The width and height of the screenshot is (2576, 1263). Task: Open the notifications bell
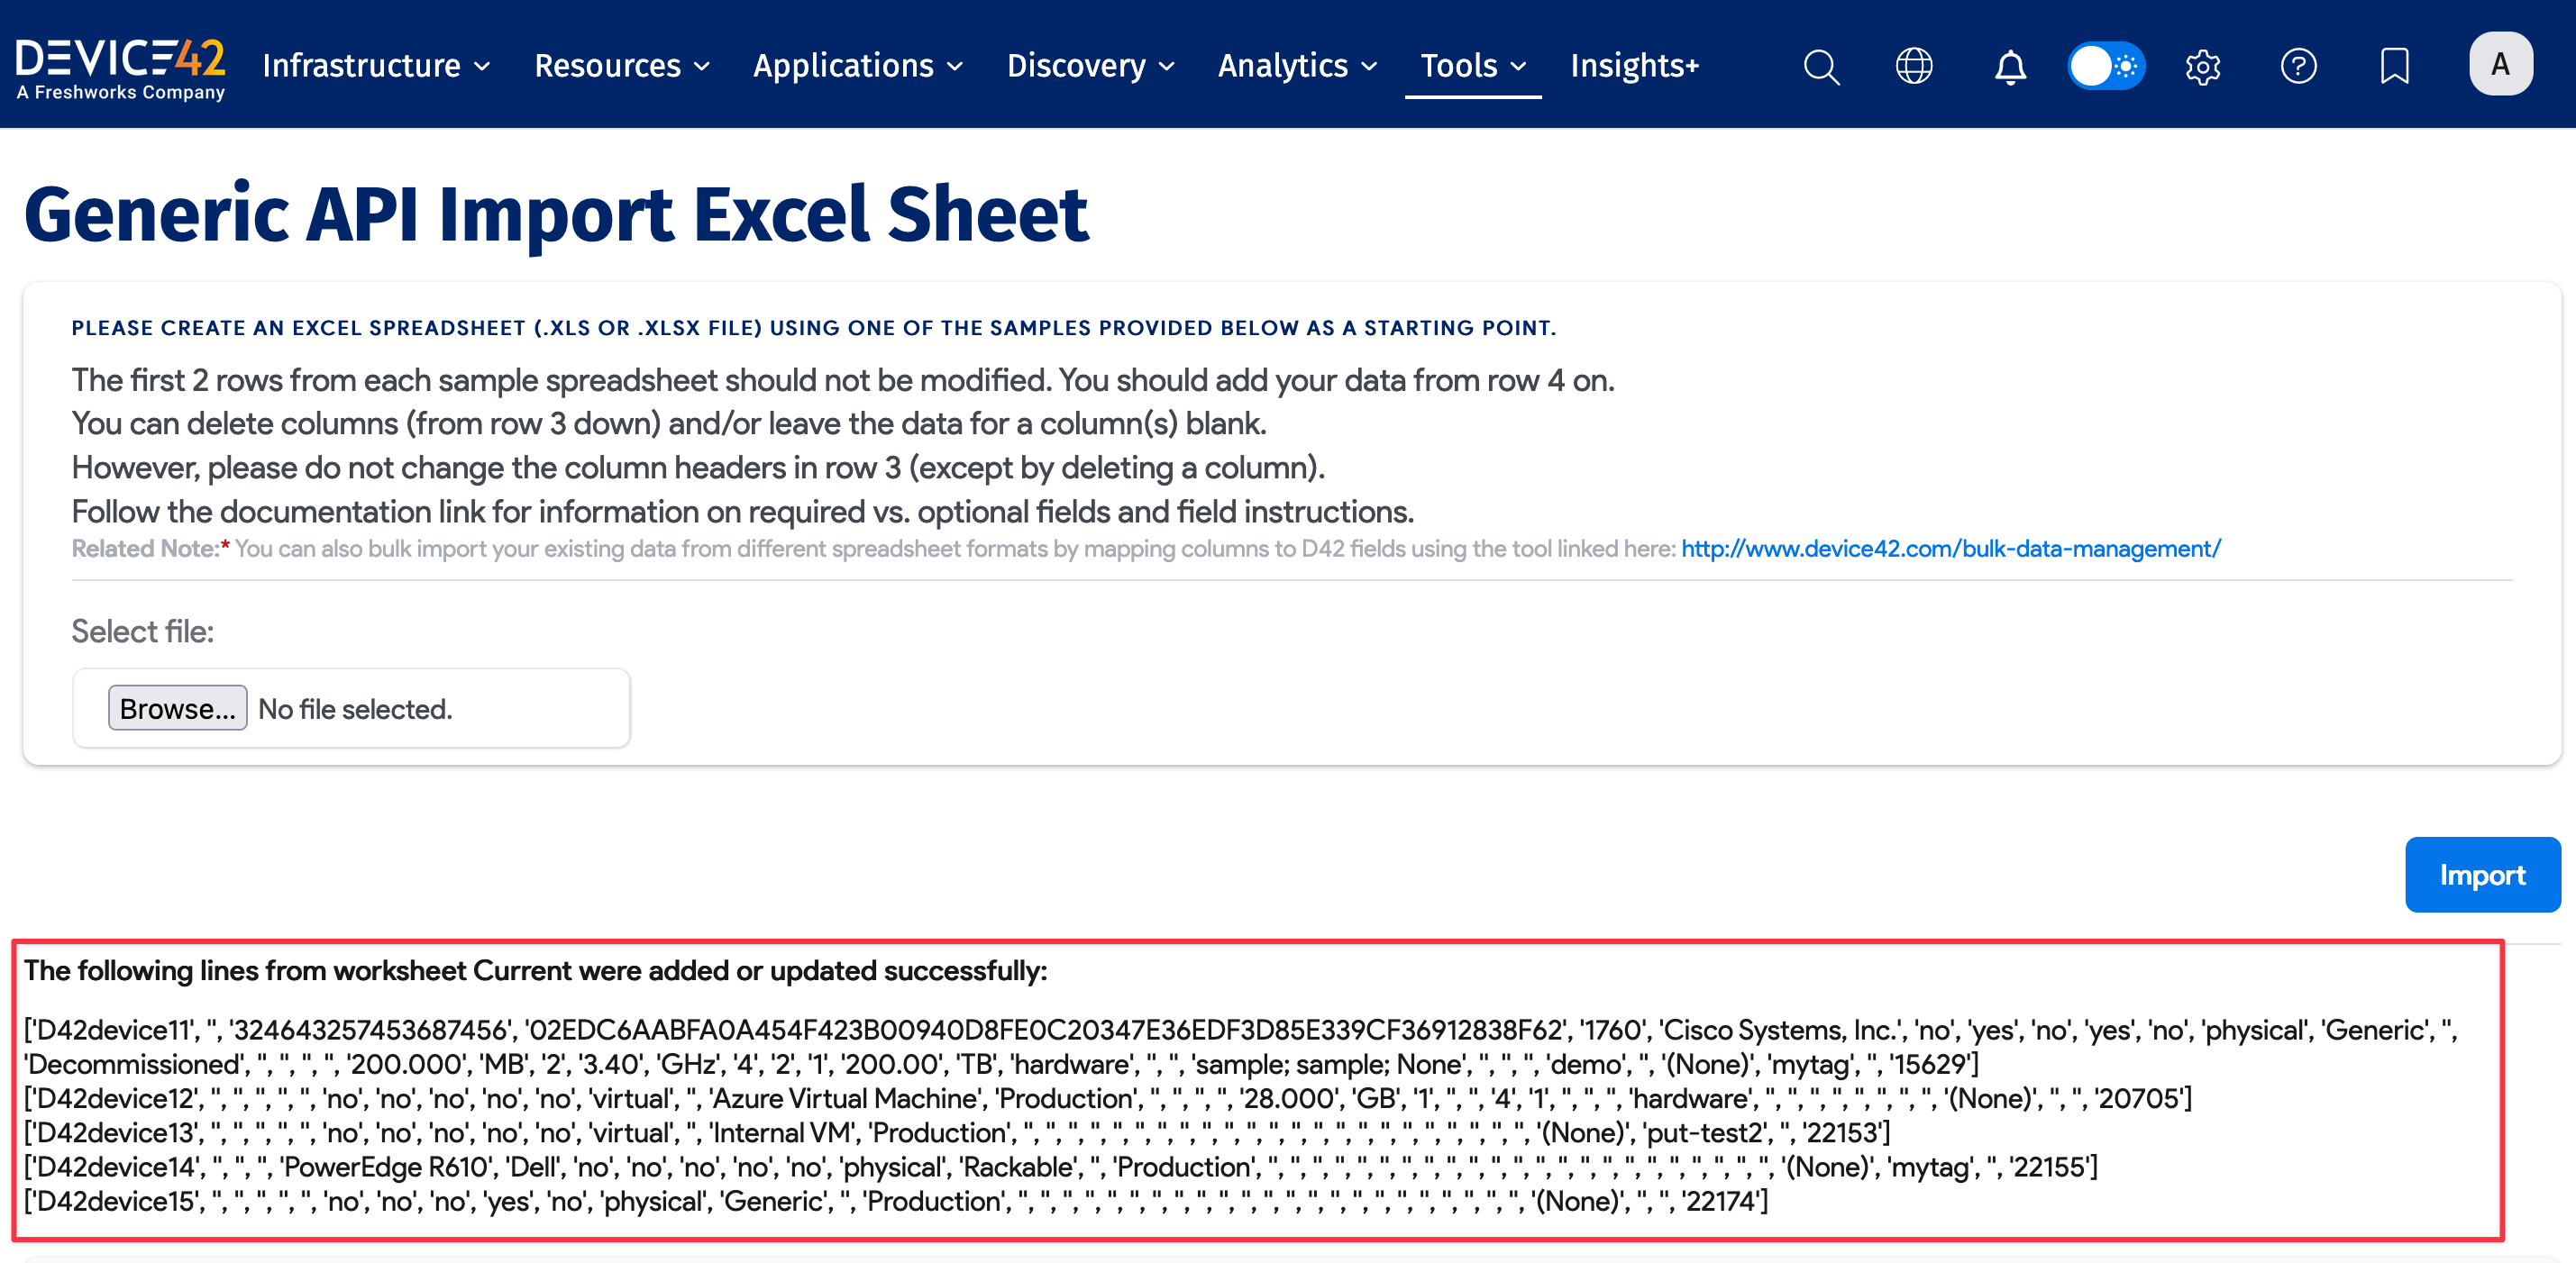pyautogui.click(x=2010, y=66)
